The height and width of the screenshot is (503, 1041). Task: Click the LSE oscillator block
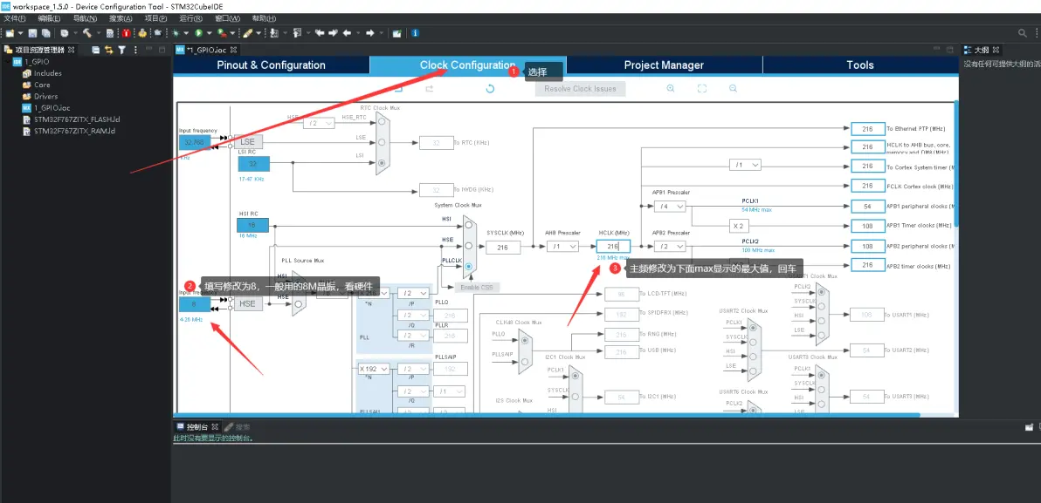[248, 142]
